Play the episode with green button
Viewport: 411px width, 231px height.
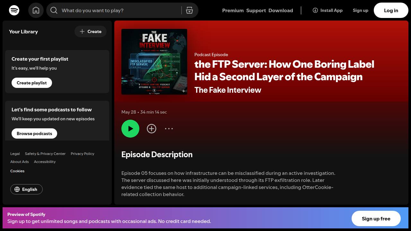pyautogui.click(x=130, y=129)
